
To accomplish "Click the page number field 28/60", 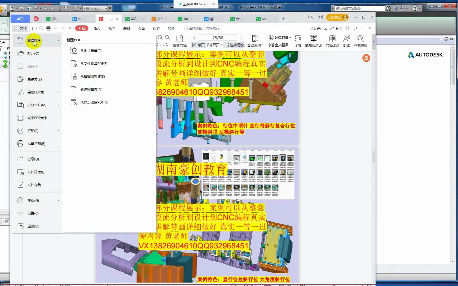I will (x=218, y=38).
